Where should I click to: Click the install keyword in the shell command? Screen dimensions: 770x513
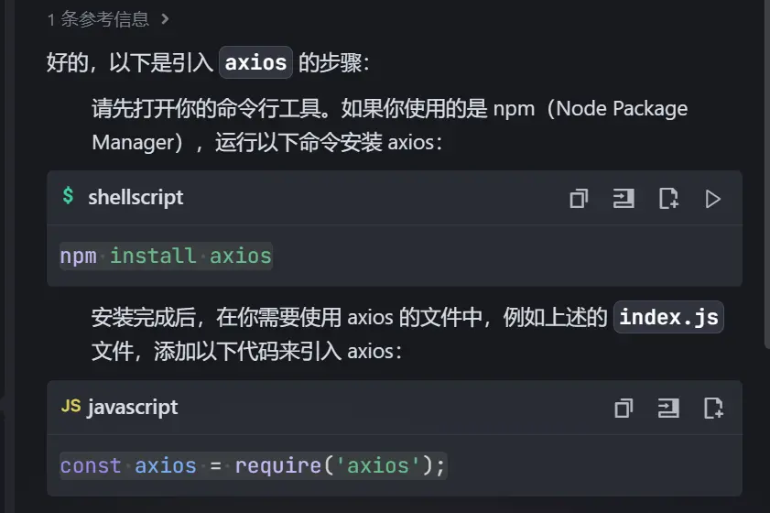(x=153, y=256)
